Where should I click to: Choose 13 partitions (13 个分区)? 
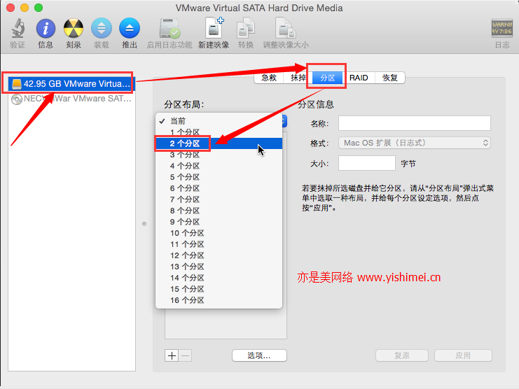pyautogui.click(x=219, y=267)
